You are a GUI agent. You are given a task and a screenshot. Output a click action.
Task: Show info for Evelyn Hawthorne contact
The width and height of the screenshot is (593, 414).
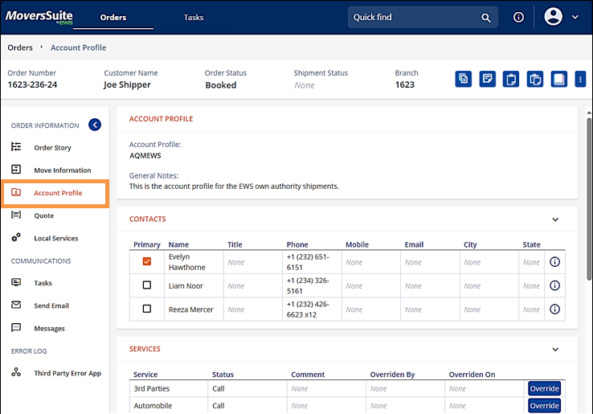point(554,262)
